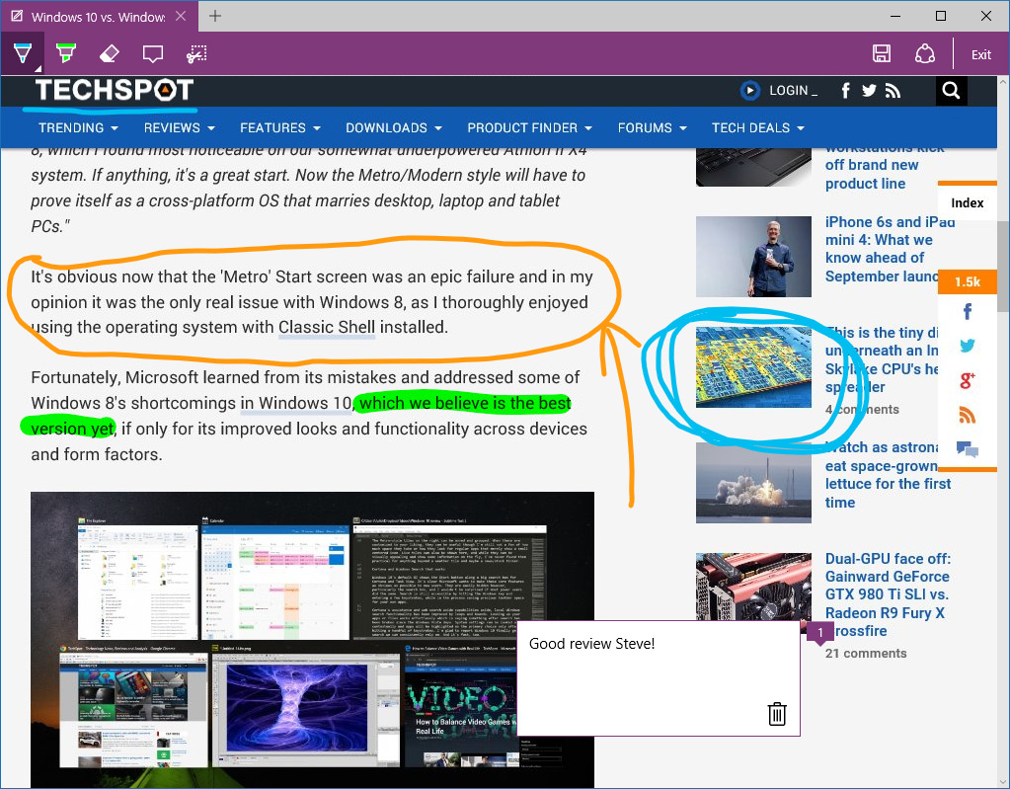Expand the FORUMS menu
The height and width of the screenshot is (789, 1010).
pos(652,127)
